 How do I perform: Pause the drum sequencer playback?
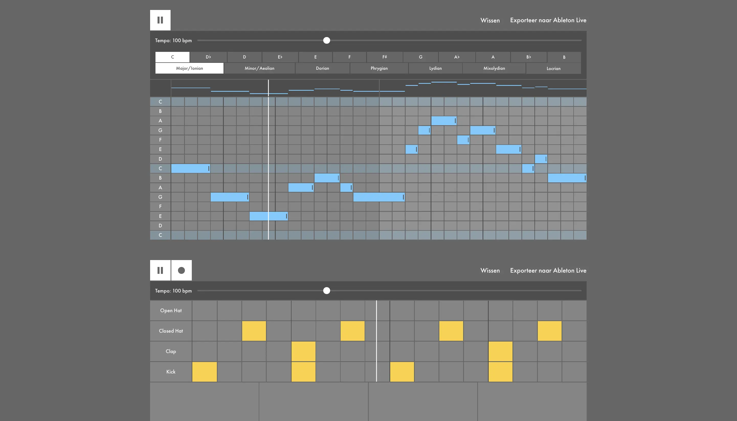[x=160, y=270]
